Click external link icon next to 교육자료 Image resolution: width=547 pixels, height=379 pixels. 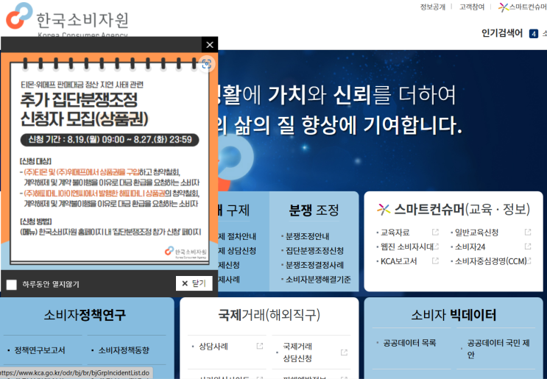click(x=435, y=233)
